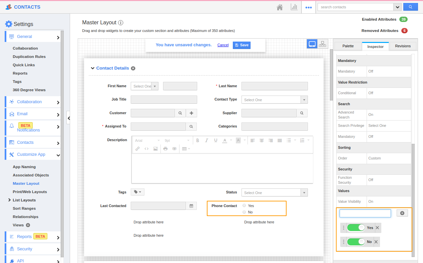Open the search contacts dropdown arrow
The image size is (423, 263).
click(x=397, y=7)
